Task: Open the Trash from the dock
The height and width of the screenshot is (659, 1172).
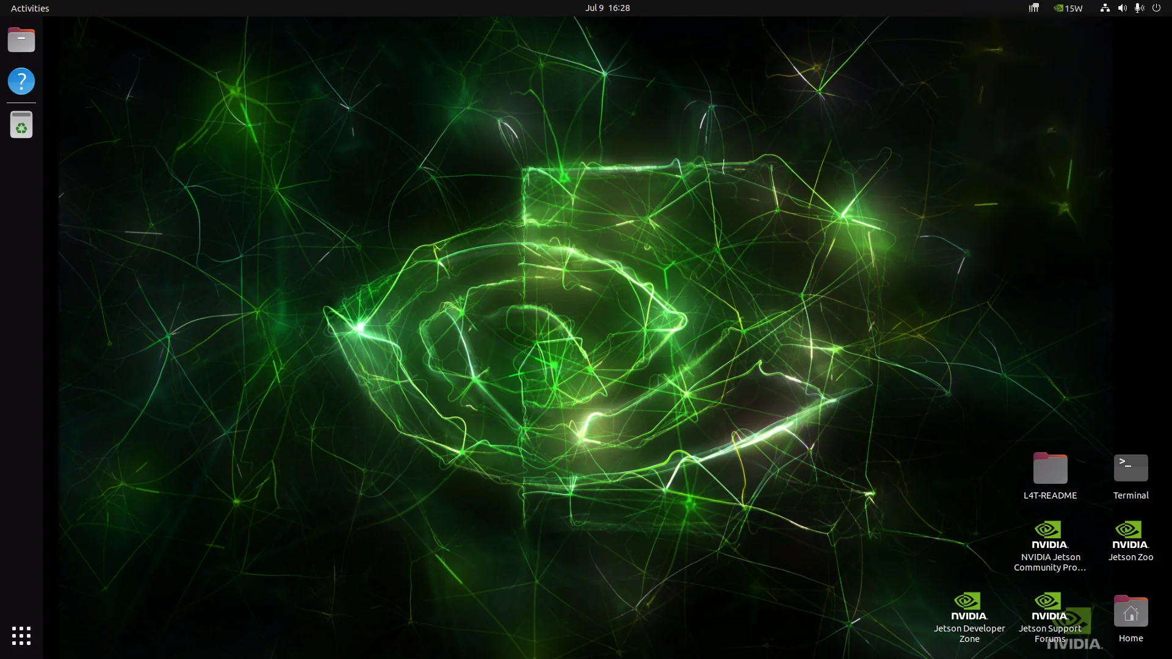Action: pos(21,125)
